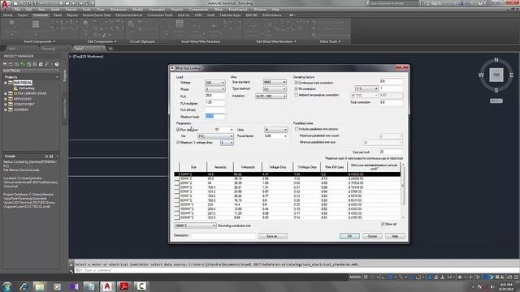Image resolution: width=520 pixels, height=292 pixels.
Task: Click the command line input field
Action: [x=295, y=270]
